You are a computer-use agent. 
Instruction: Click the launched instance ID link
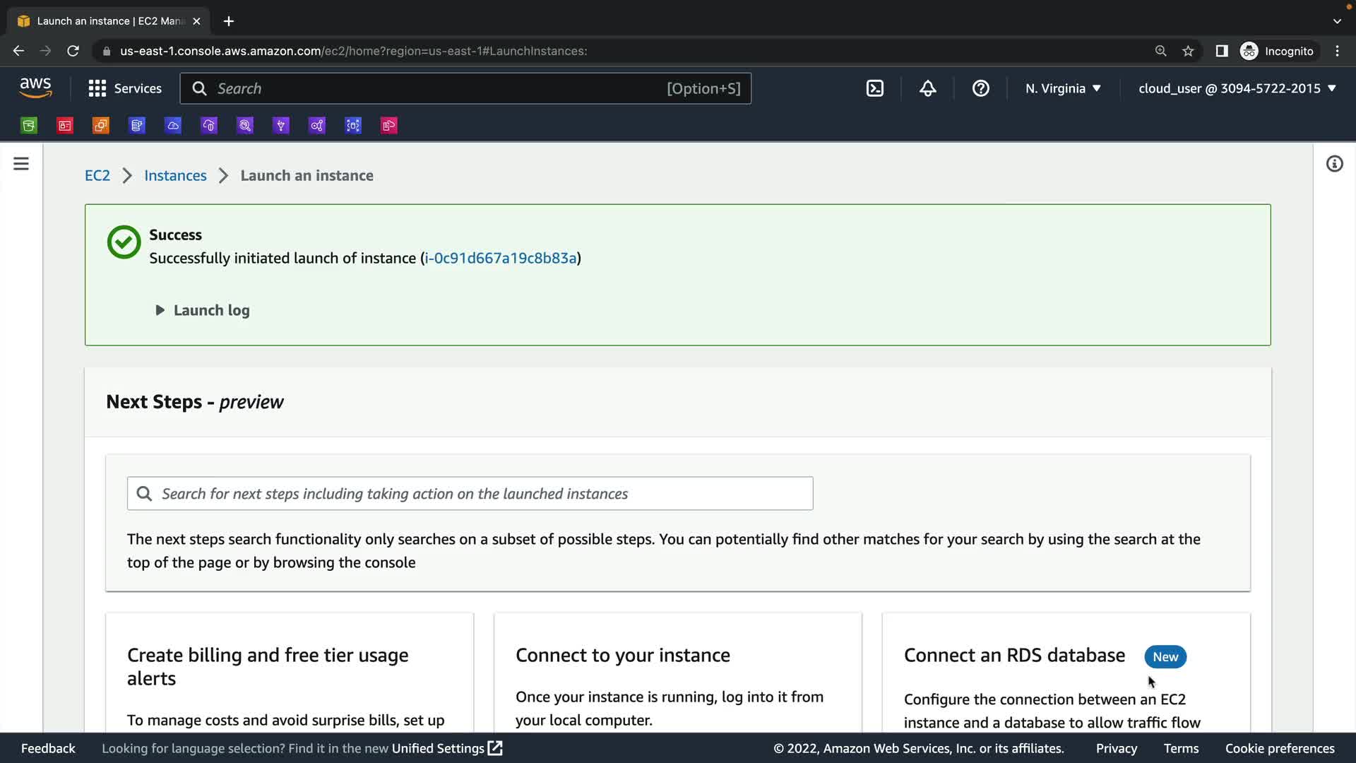[x=501, y=258]
